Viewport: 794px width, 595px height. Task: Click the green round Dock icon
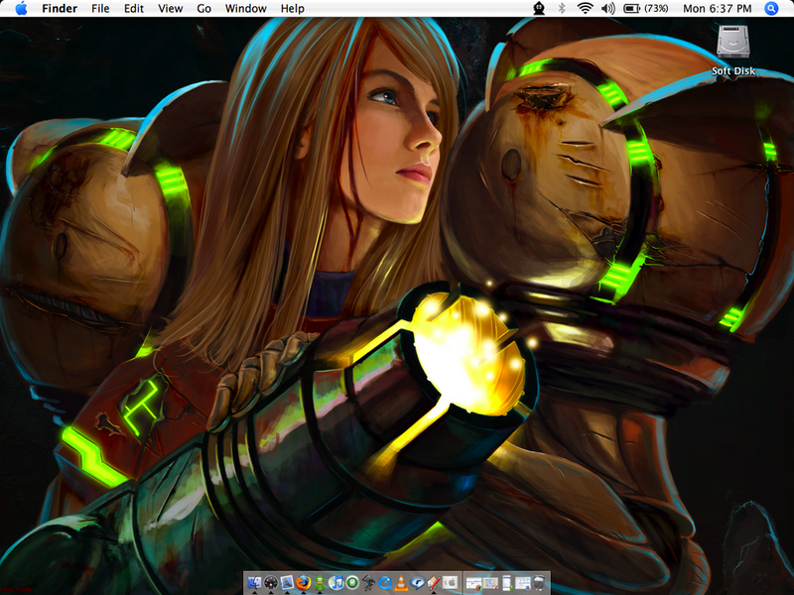[352, 583]
